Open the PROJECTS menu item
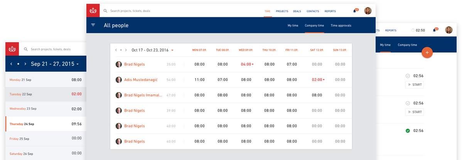Screen dimensions: 462x160 pos(282,11)
